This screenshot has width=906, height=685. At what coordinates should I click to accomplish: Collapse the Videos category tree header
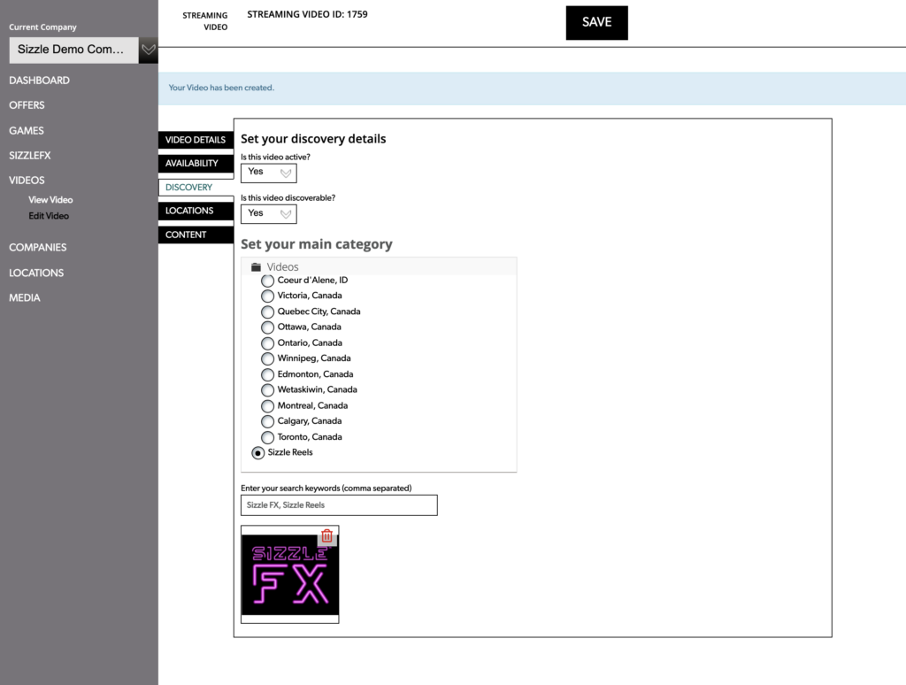pyautogui.click(x=379, y=266)
